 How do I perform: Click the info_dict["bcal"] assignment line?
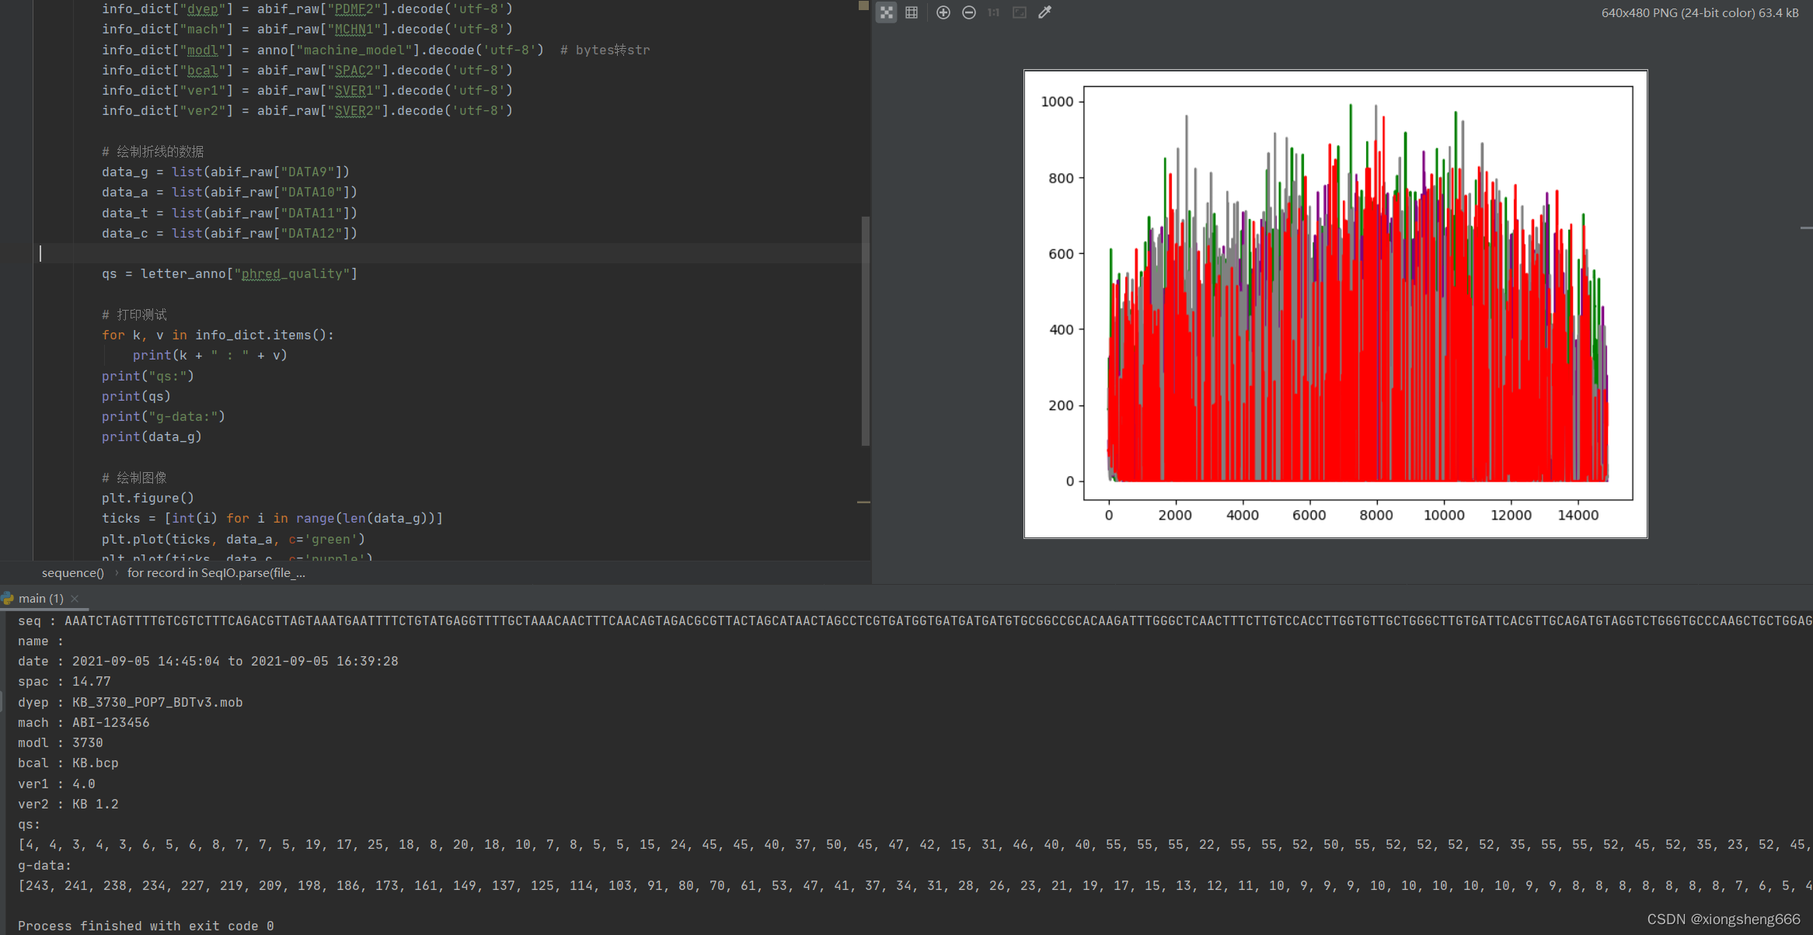[307, 70]
